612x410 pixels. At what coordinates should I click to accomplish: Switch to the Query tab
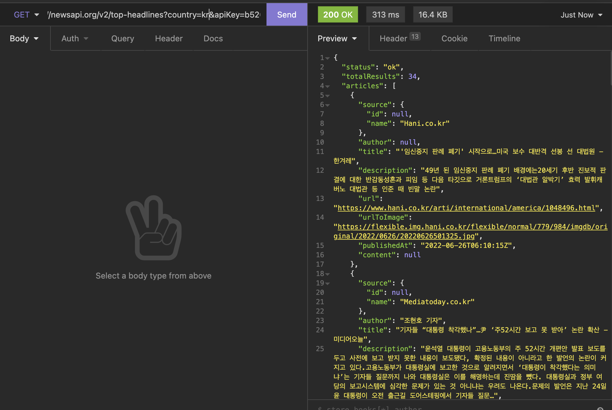(x=123, y=38)
